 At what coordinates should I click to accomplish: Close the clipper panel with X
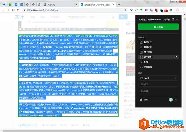tap(177, 19)
